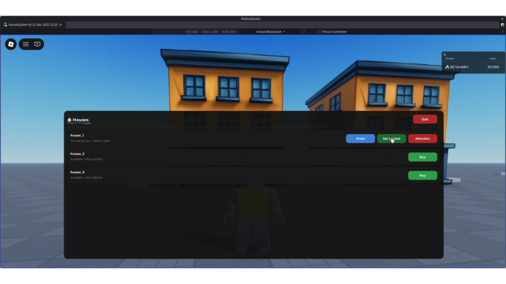
Task: Click the Houses panel title
Action: [80, 120]
